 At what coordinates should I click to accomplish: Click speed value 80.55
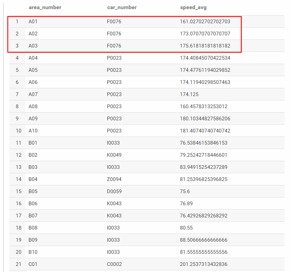click(186, 228)
